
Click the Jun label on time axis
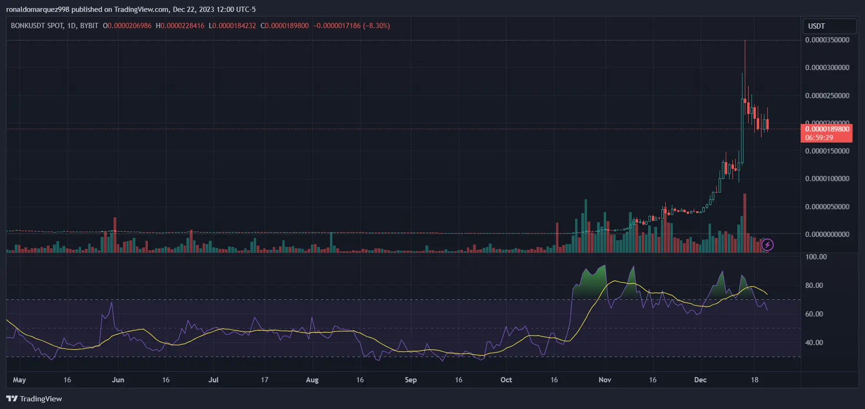118,380
